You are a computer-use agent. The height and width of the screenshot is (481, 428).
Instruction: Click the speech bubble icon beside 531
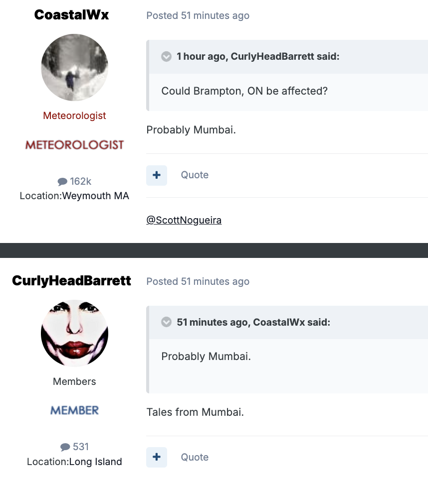tap(65, 447)
